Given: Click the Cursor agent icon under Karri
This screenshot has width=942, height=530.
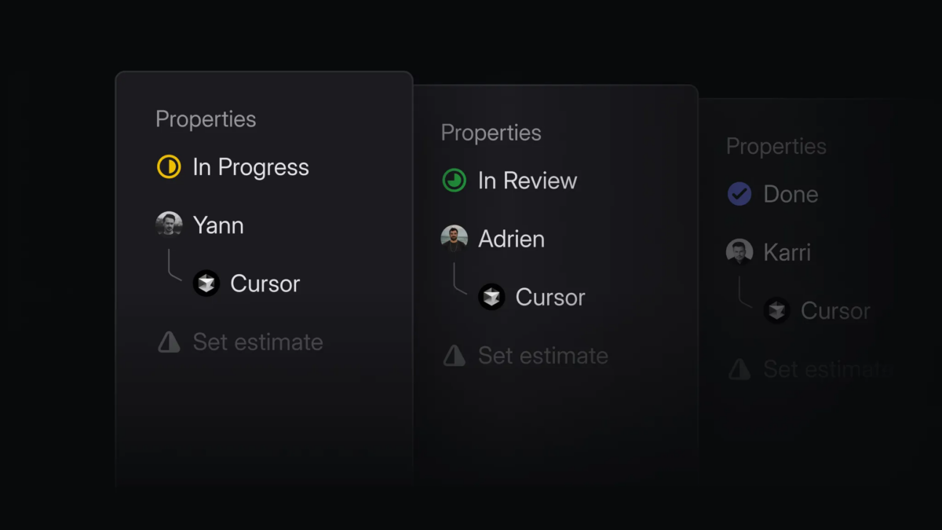Looking at the screenshot, I should coord(777,310).
